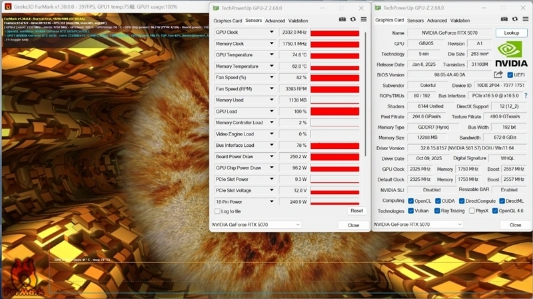Click the refresh icon in Sensors window
The width and height of the screenshot is (533, 299).
coord(353,20)
